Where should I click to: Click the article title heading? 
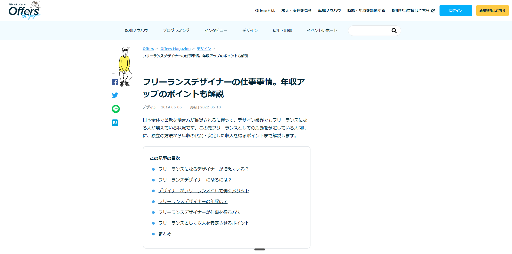[224, 88]
